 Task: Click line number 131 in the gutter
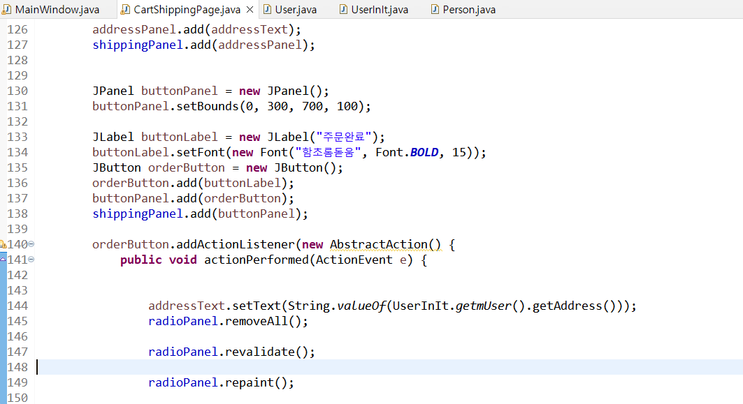click(x=17, y=106)
